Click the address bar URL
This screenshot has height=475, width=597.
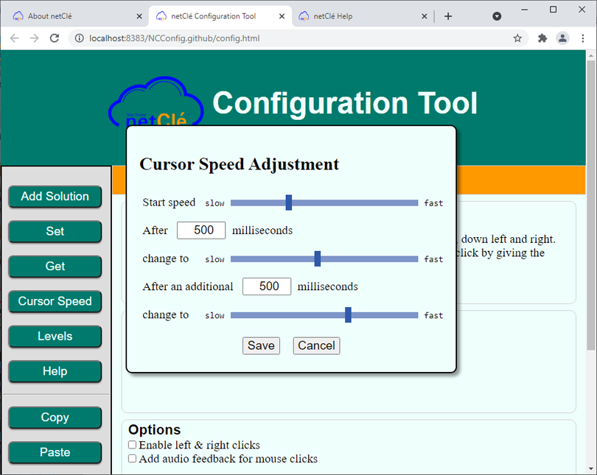point(175,38)
